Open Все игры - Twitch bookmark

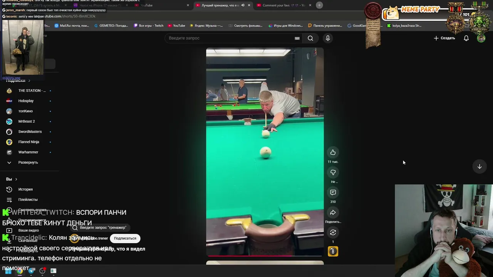pyautogui.click(x=148, y=26)
